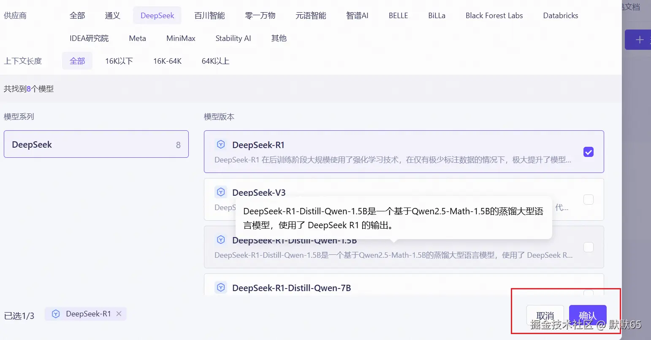Select 全部 context length filter
This screenshot has height=340, width=651.
pyautogui.click(x=77, y=61)
